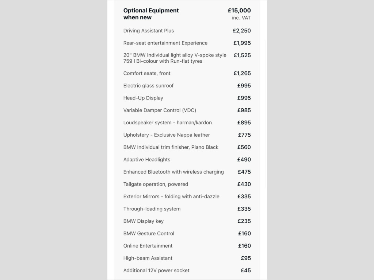The image size is (374, 280).
Task: Select Tailgate operation, powered row
Action: (x=156, y=184)
